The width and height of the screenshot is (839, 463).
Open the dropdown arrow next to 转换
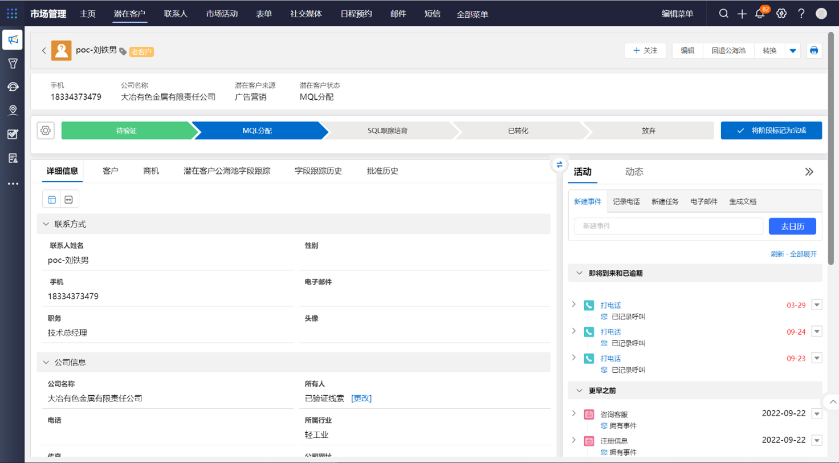[792, 50]
